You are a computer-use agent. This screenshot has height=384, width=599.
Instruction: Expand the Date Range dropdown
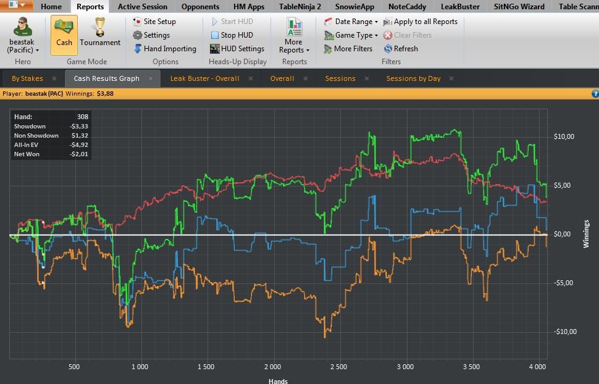click(x=351, y=22)
